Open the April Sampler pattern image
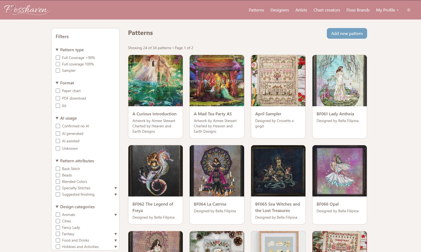421x252 pixels. pyautogui.click(x=278, y=81)
